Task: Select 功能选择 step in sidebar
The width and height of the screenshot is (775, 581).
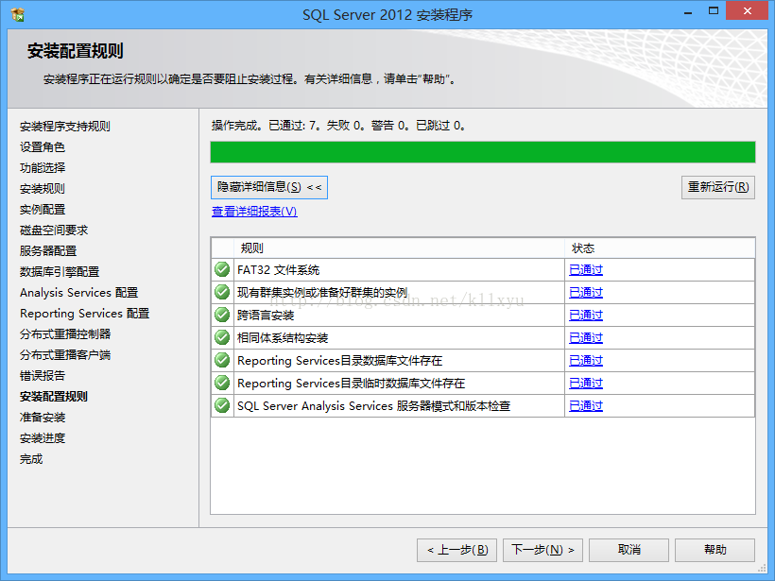Action: pos(43,168)
